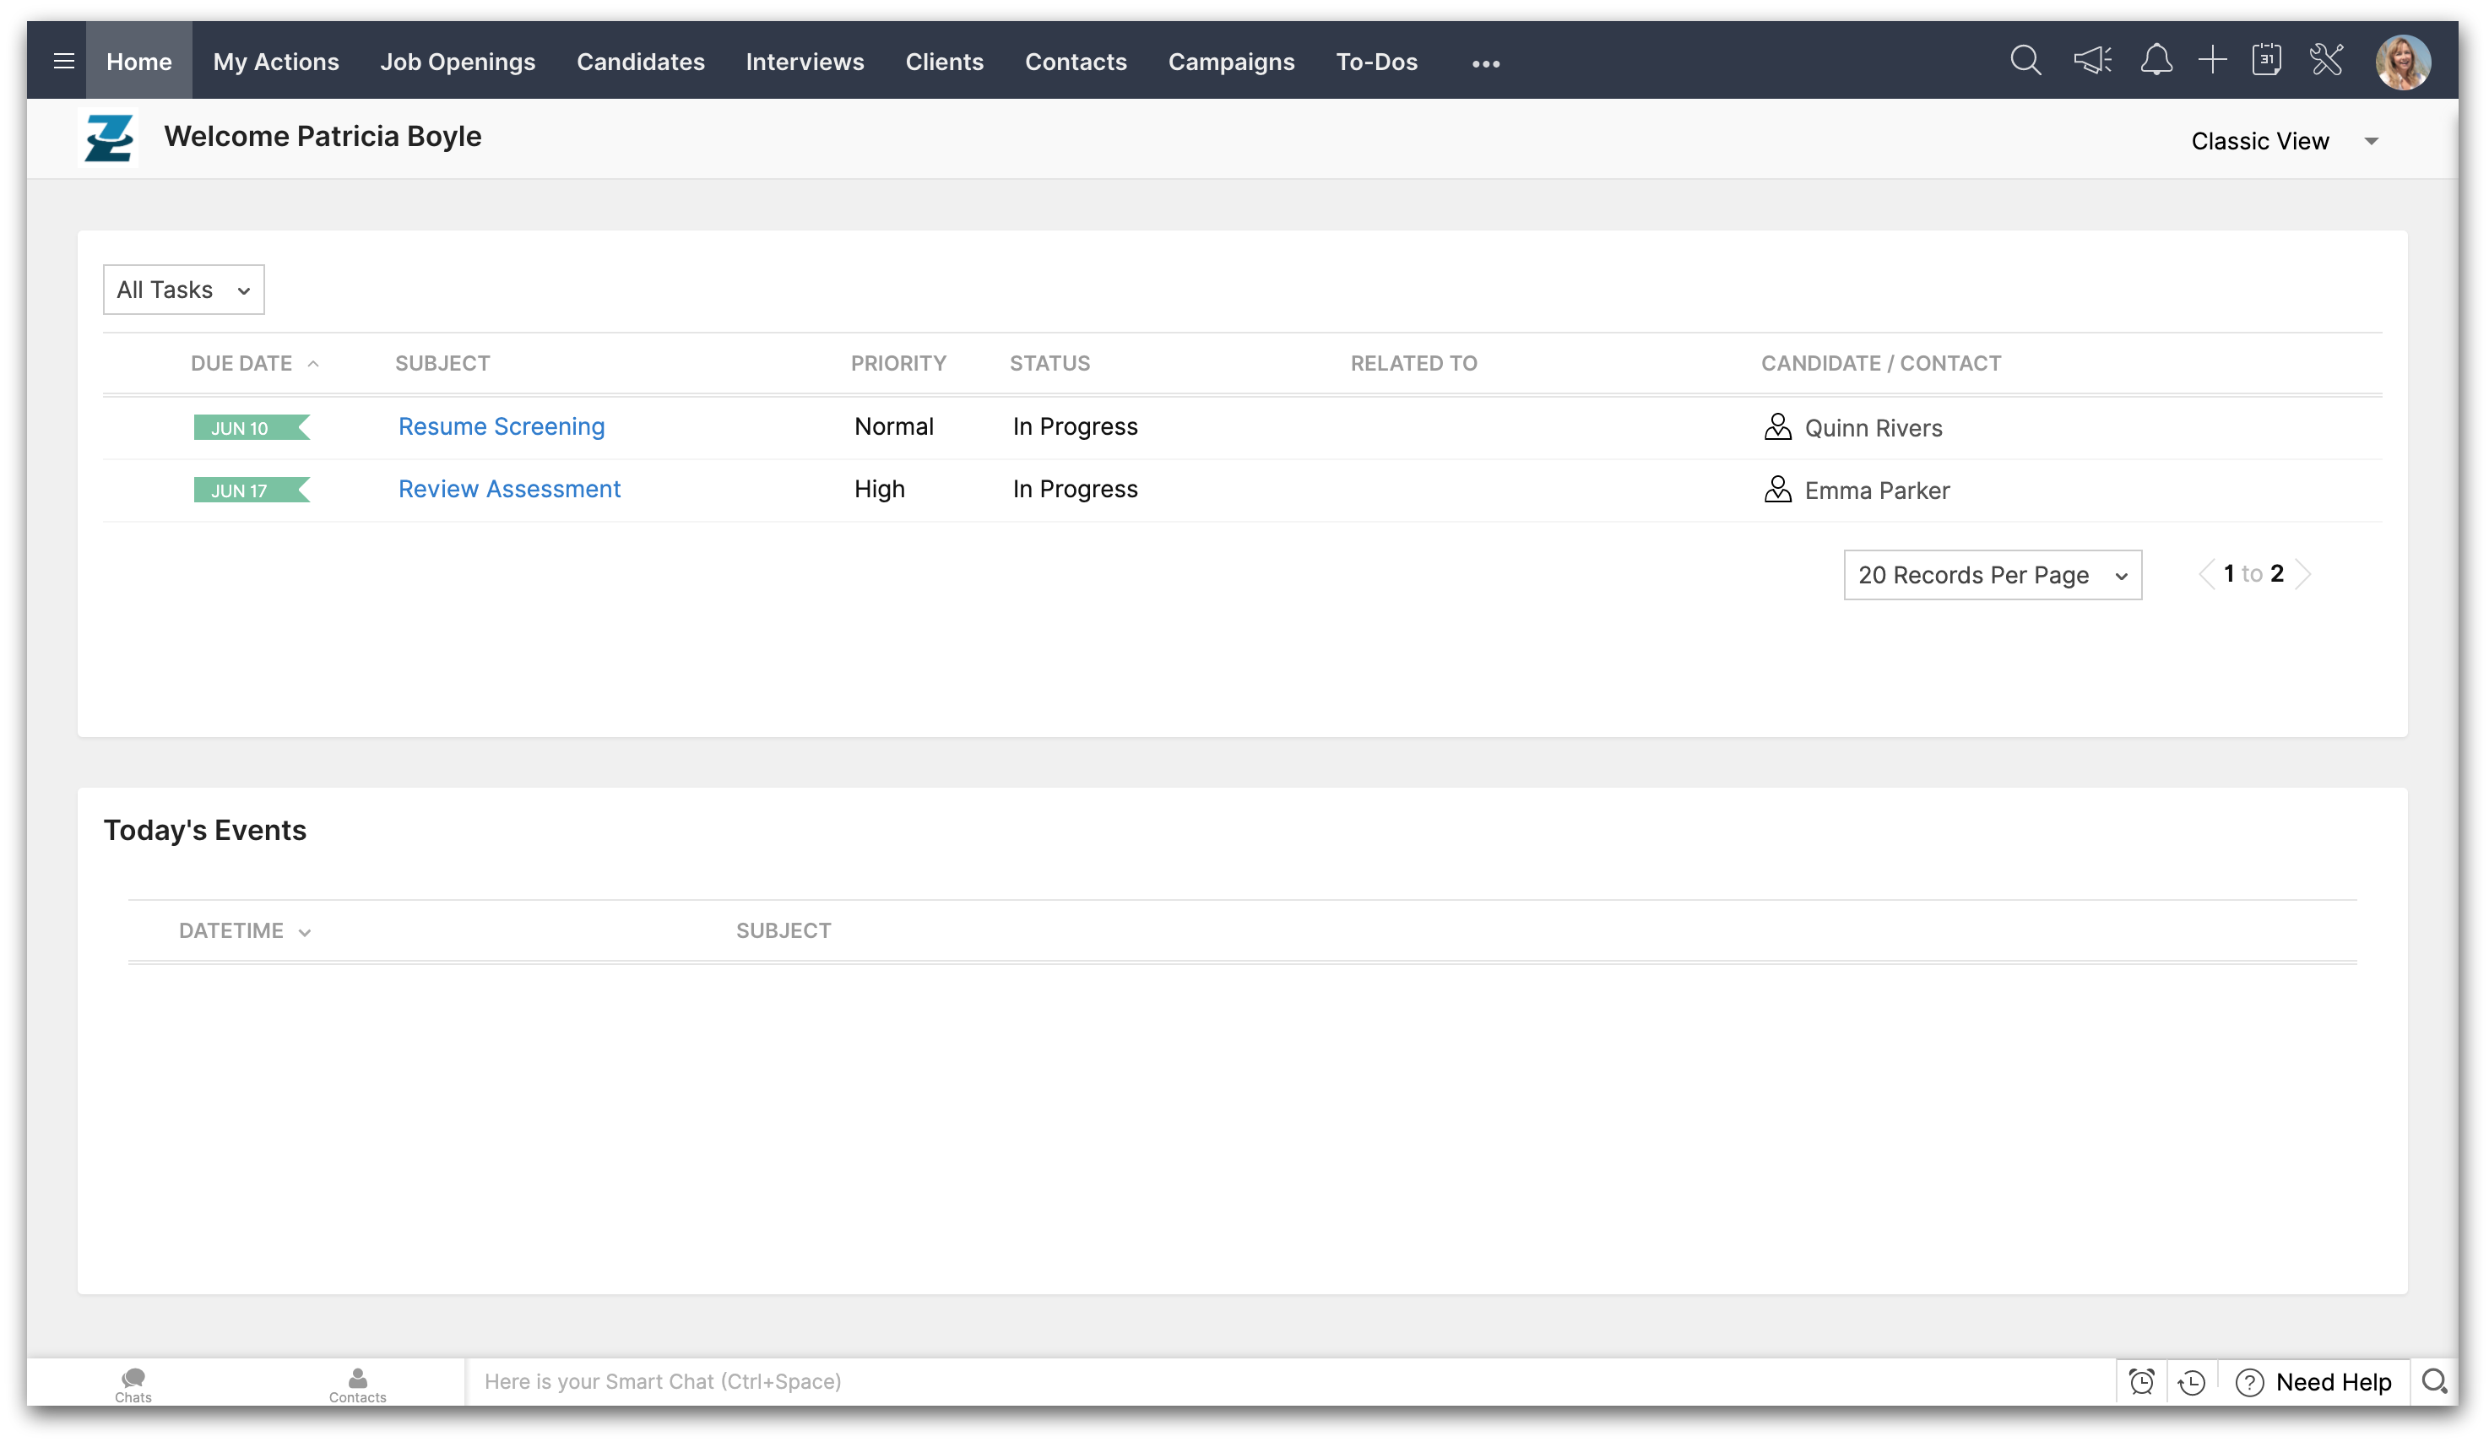Open the recent items clock icon

[2192, 1382]
